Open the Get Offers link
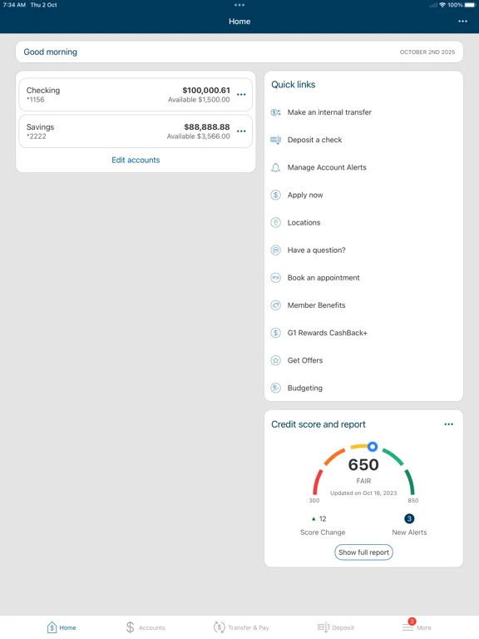This screenshot has width=479, height=639. [305, 360]
